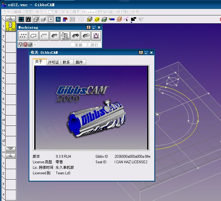Viewport: 221px width, 201px height.
Task: Open the 文件 menu
Action: pyautogui.click(x=7, y=12)
